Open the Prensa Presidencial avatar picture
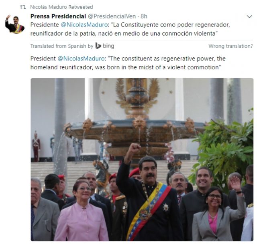This screenshot has width=257, height=244. (x=15, y=24)
